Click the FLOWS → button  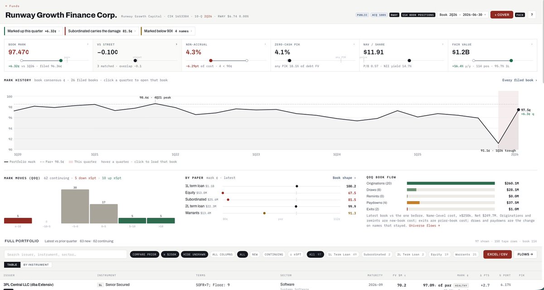point(525,255)
